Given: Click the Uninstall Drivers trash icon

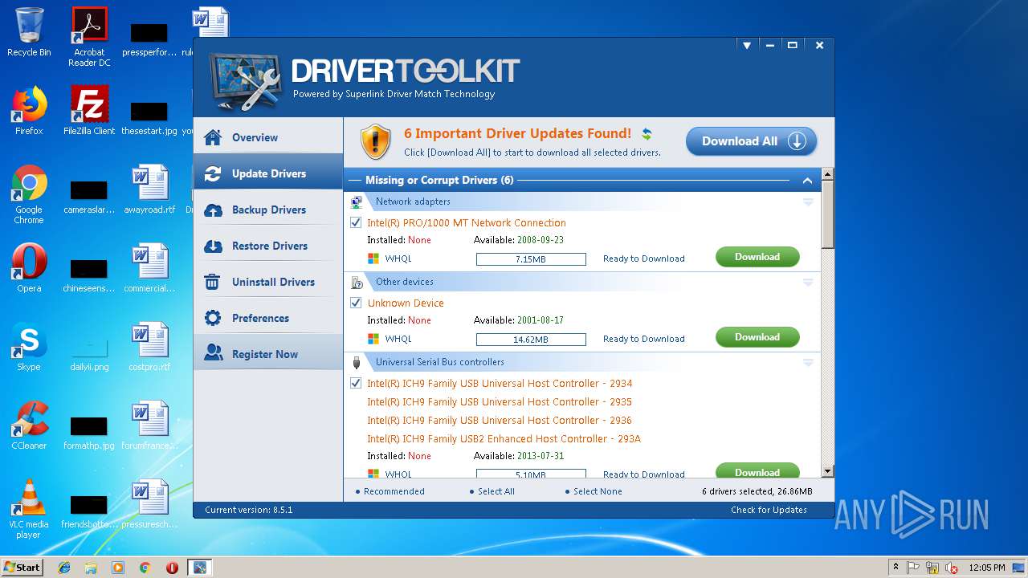Looking at the screenshot, I should tap(213, 282).
